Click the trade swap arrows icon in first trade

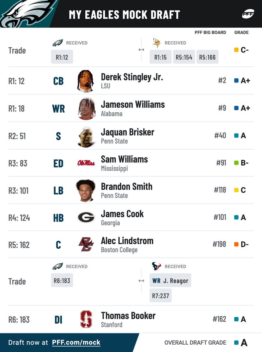point(141,50)
